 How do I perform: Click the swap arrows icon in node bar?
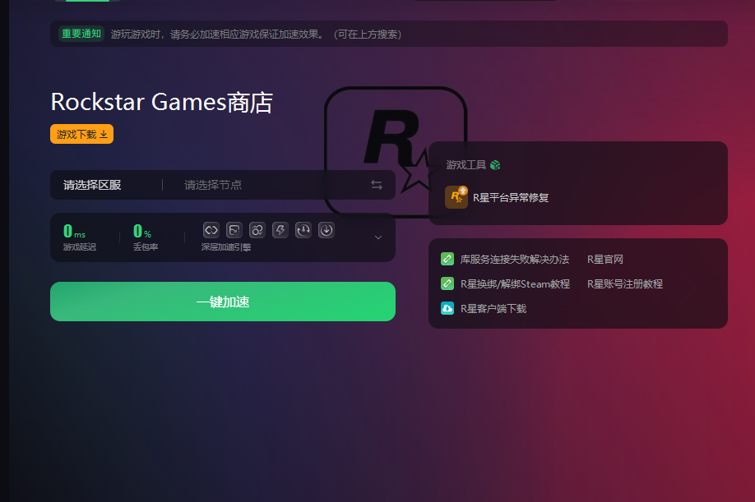click(x=377, y=185)
